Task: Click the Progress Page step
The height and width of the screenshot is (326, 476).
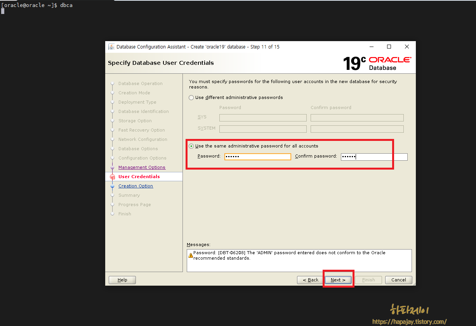Action: tap(135, 205)
